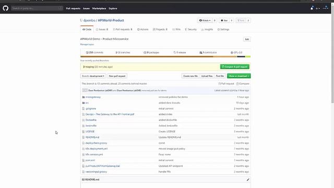This screenshot has width=334, height=188.
Task: Switch to Pull requests repo tab
Action: pyautogui.click(x=123, y=29)
